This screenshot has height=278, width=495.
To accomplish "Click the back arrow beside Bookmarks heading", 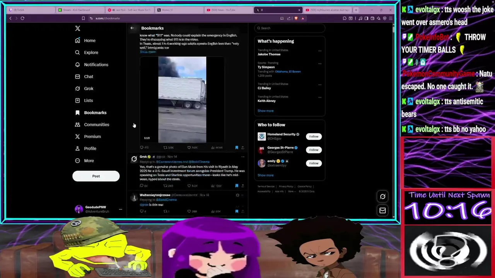I will click(x=132, y=28).
